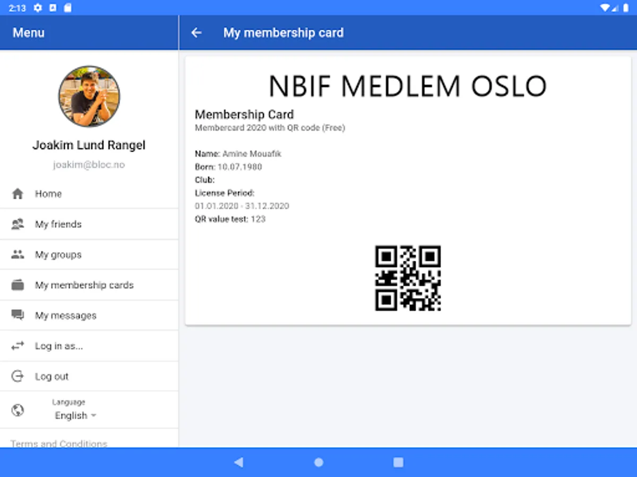The height and width of the screenshot is (477, 637).
Task: Go back with the arrow icon
Action: pos(196,33)
